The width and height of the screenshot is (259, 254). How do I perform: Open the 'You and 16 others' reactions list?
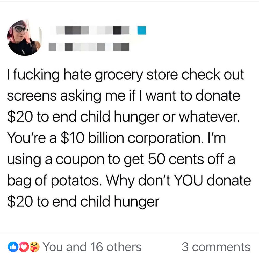[92, 247]
